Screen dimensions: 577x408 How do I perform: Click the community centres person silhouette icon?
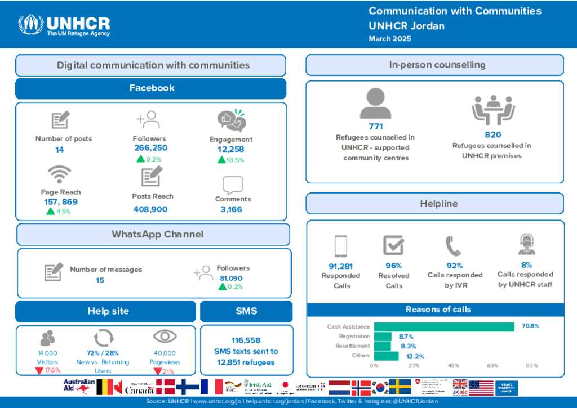pyautogui.click(x=375, y=104)
